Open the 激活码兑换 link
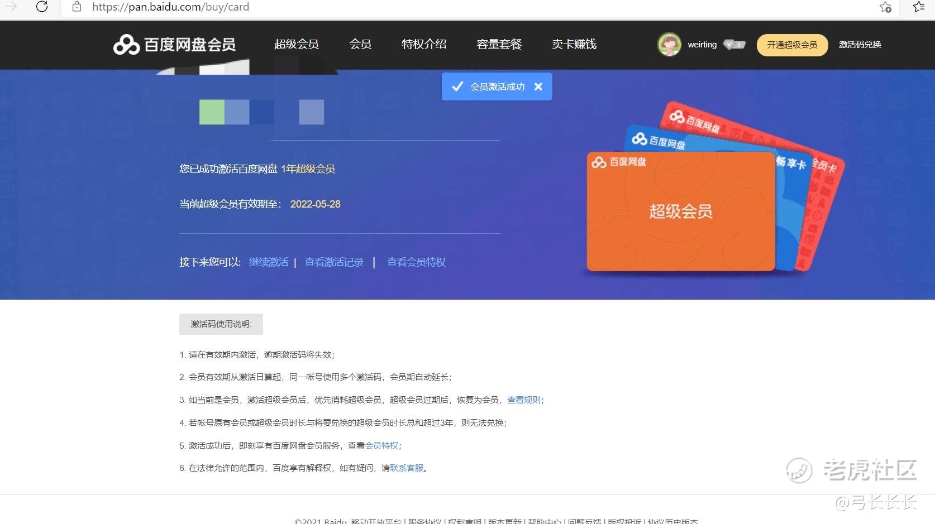Viewport: 935px width, 524px height. pos(860,45)
